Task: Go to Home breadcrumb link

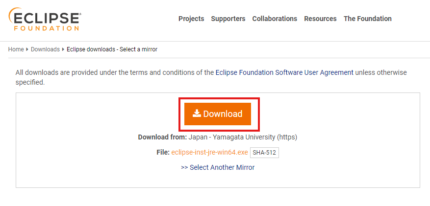Action: click(16, 49)
